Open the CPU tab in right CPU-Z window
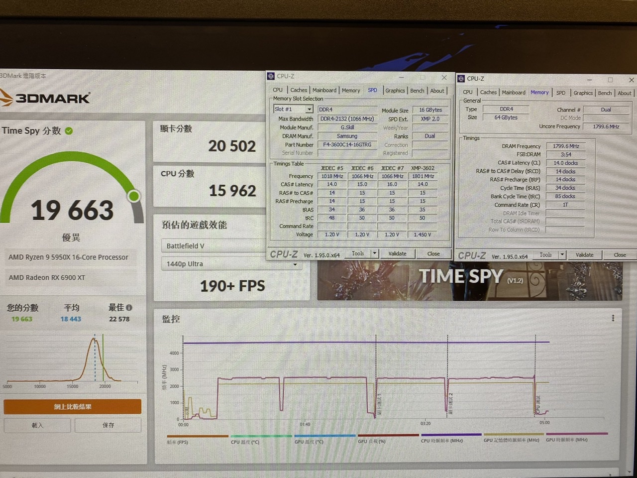 click(x=468, y=92)
